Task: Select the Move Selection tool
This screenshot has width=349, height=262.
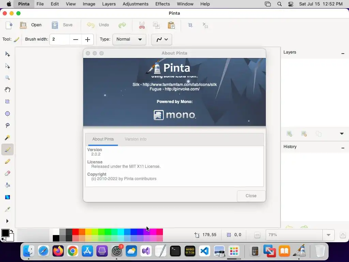Action: pos(7,66)
